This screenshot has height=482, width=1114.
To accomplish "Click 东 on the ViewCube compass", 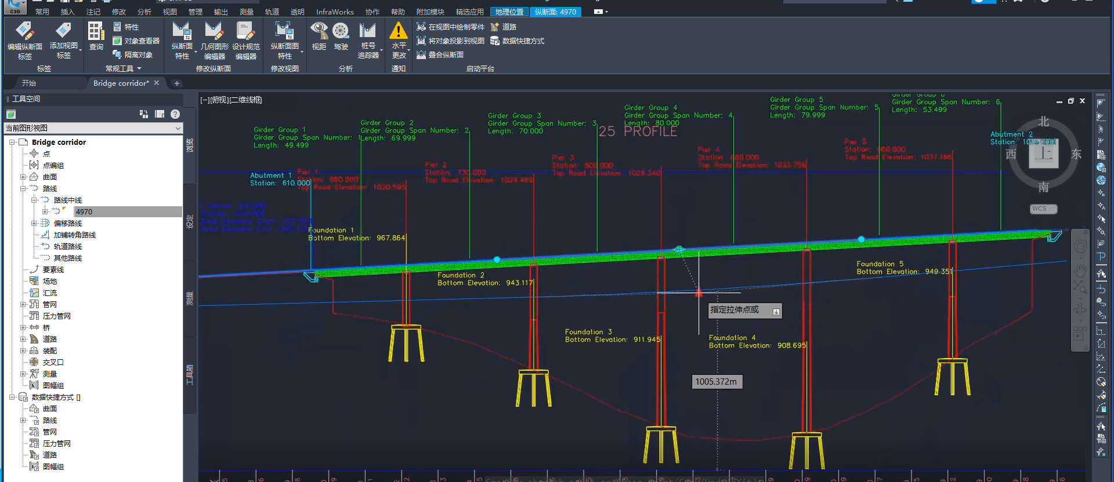I will [1076, 154].
